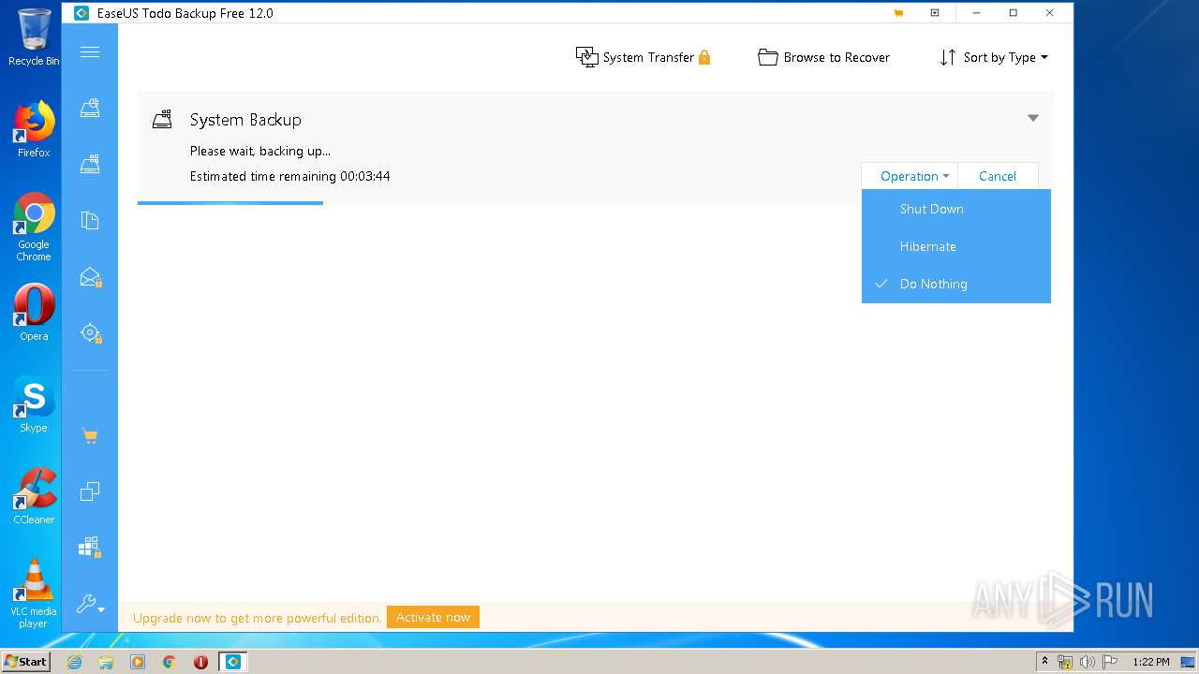Click the Action Center flag icon

tap(1110, 662)
